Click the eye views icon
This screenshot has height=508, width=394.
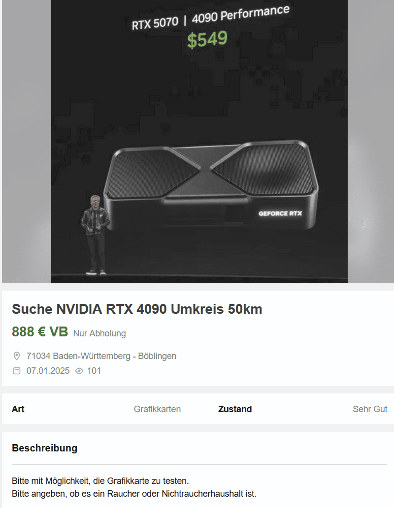click(x=79, y=371)
